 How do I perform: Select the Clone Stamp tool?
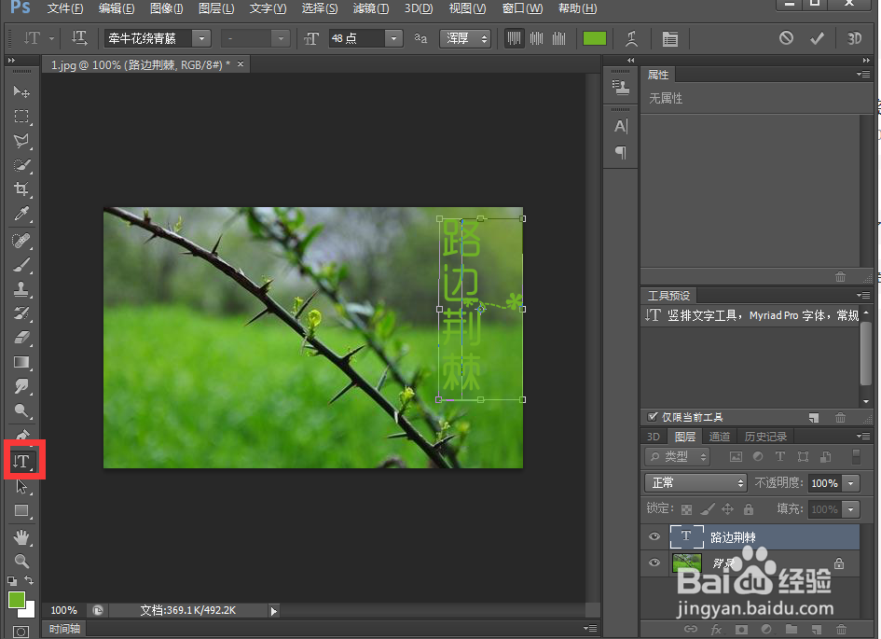click(x=21, y=289)
